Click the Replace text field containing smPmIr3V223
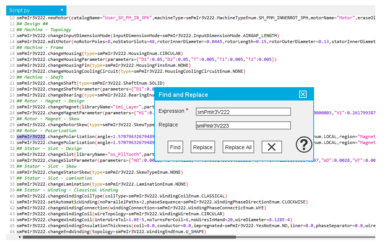This screenshot has width=385, height=249. [243, 126]
